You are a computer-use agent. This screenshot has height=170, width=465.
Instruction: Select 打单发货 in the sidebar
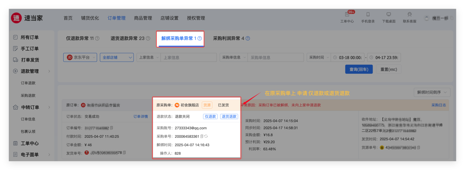pyautogui.click(x=30, y=60)
